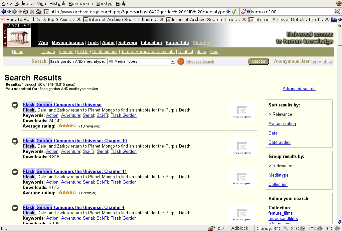The image size is (342, 232).
Task: Go to the Home page icon
Action: (39, 12)
